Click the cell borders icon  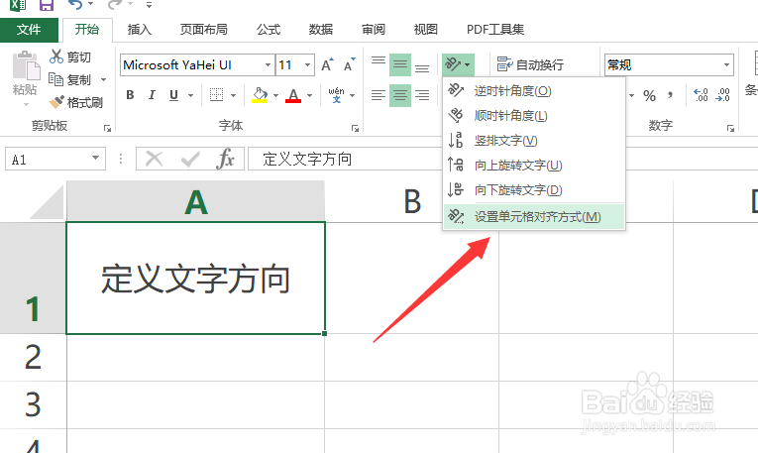click(x=216, y=95)
